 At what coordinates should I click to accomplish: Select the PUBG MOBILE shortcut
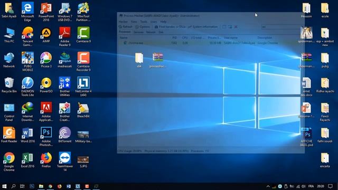click(27, 62)
